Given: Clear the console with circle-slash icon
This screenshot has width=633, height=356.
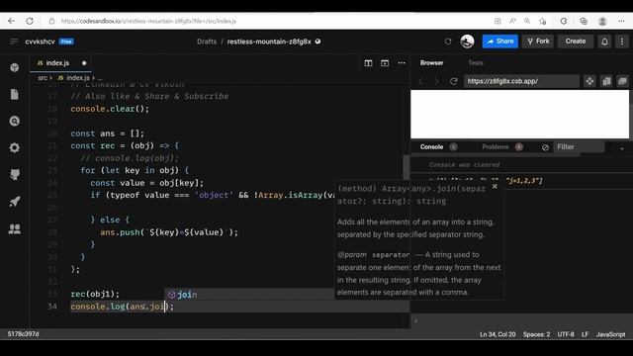Looking at the screenshot, I should pyautogui.click(x=545, y=147).
